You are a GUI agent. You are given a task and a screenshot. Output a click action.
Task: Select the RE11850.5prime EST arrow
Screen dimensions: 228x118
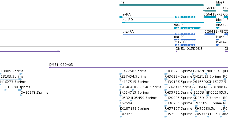tap(196, 106)
